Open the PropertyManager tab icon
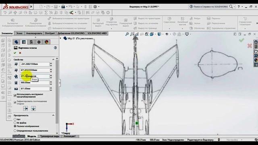 tap(24, 42)
